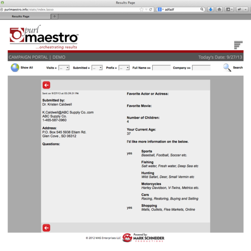The width and height of the screenshot is (251, 251).
Task: Bookmark the page with the star icon
Action: point(142,9)
